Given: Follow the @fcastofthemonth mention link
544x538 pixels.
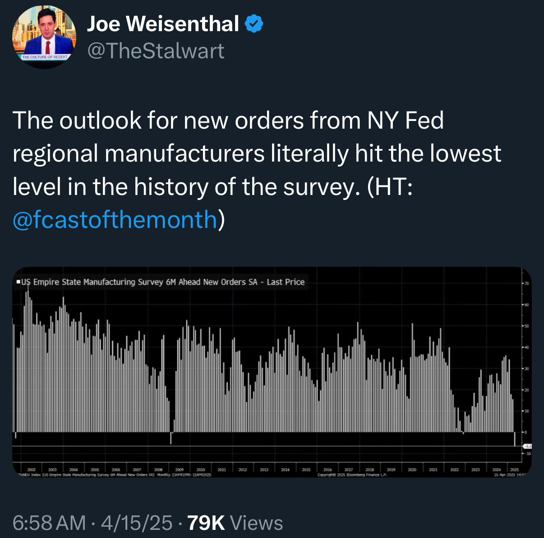Looking at the screenshot, I should [x=115, y=219].
